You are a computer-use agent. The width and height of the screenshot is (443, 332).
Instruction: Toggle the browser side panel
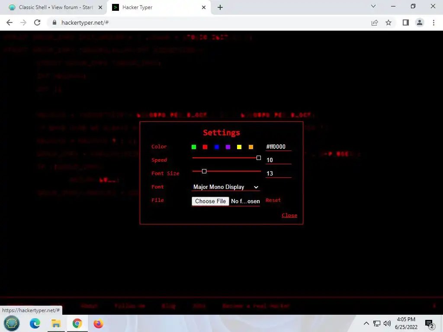point(406,22)
